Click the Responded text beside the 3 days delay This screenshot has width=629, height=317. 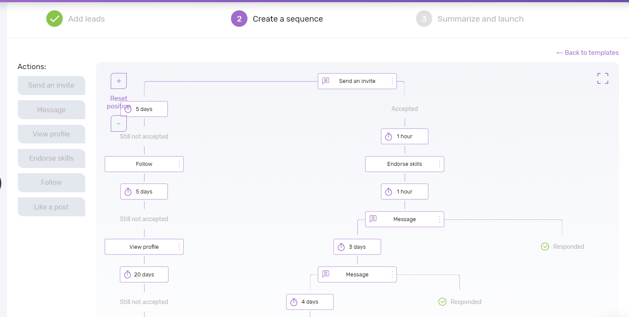pyautogui.click(x=568, y=247)
